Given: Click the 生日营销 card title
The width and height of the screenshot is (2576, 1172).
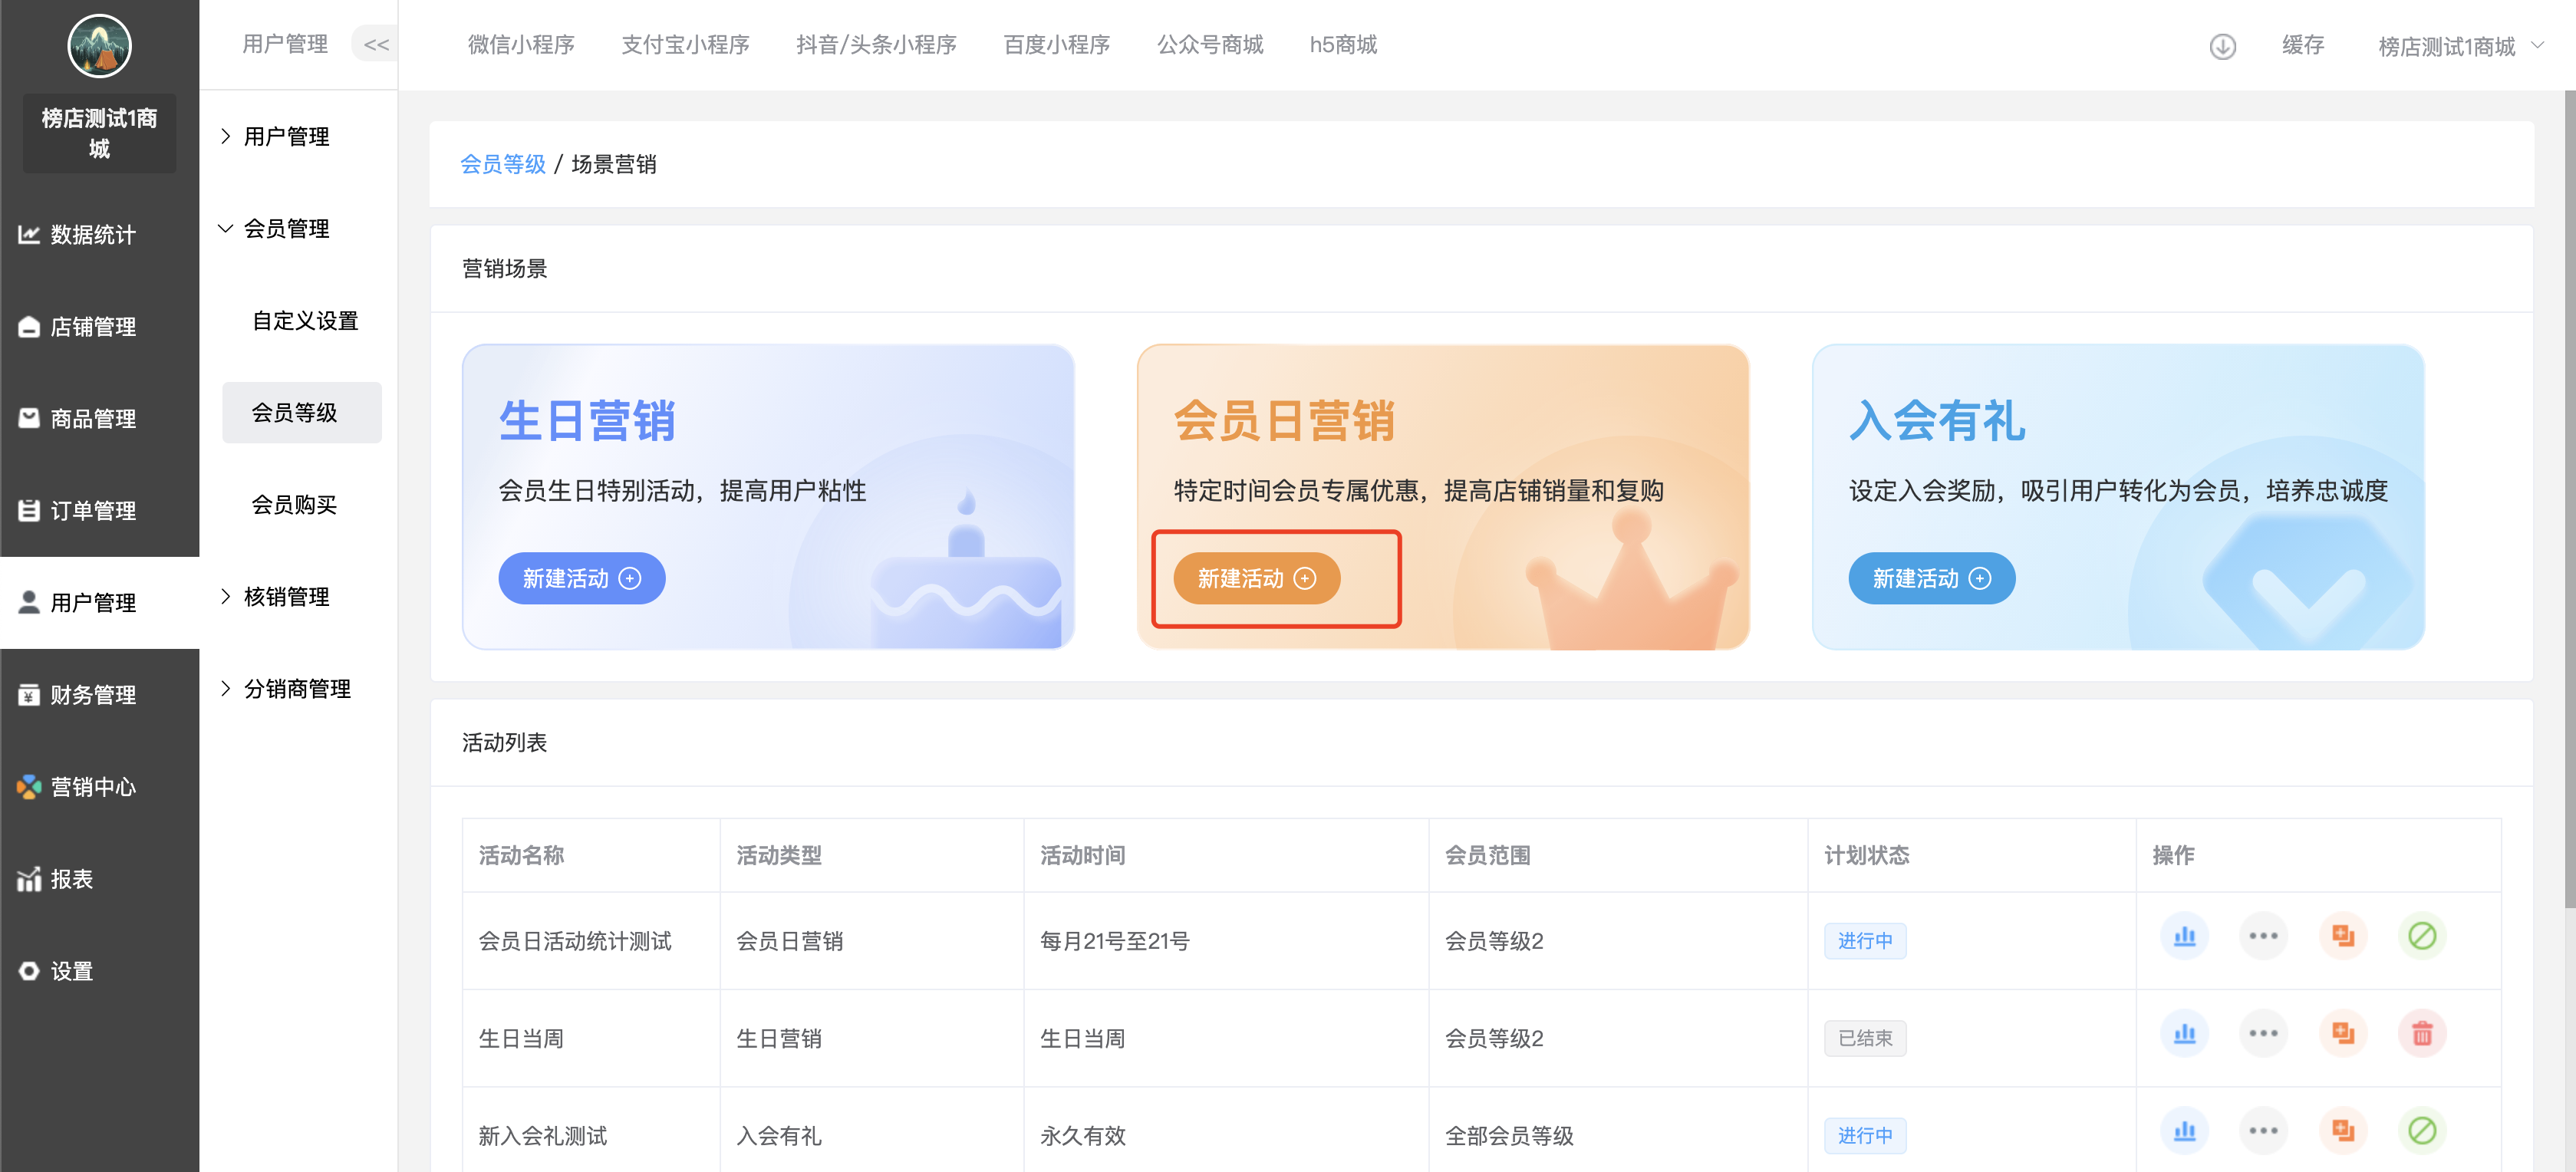Looking at the screenshot, I should coord(587,420).
